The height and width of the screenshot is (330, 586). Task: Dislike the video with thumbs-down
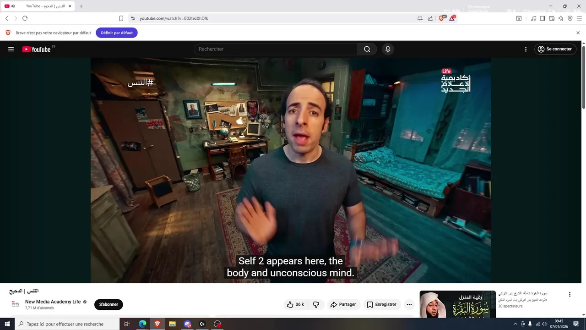[316, 304]
